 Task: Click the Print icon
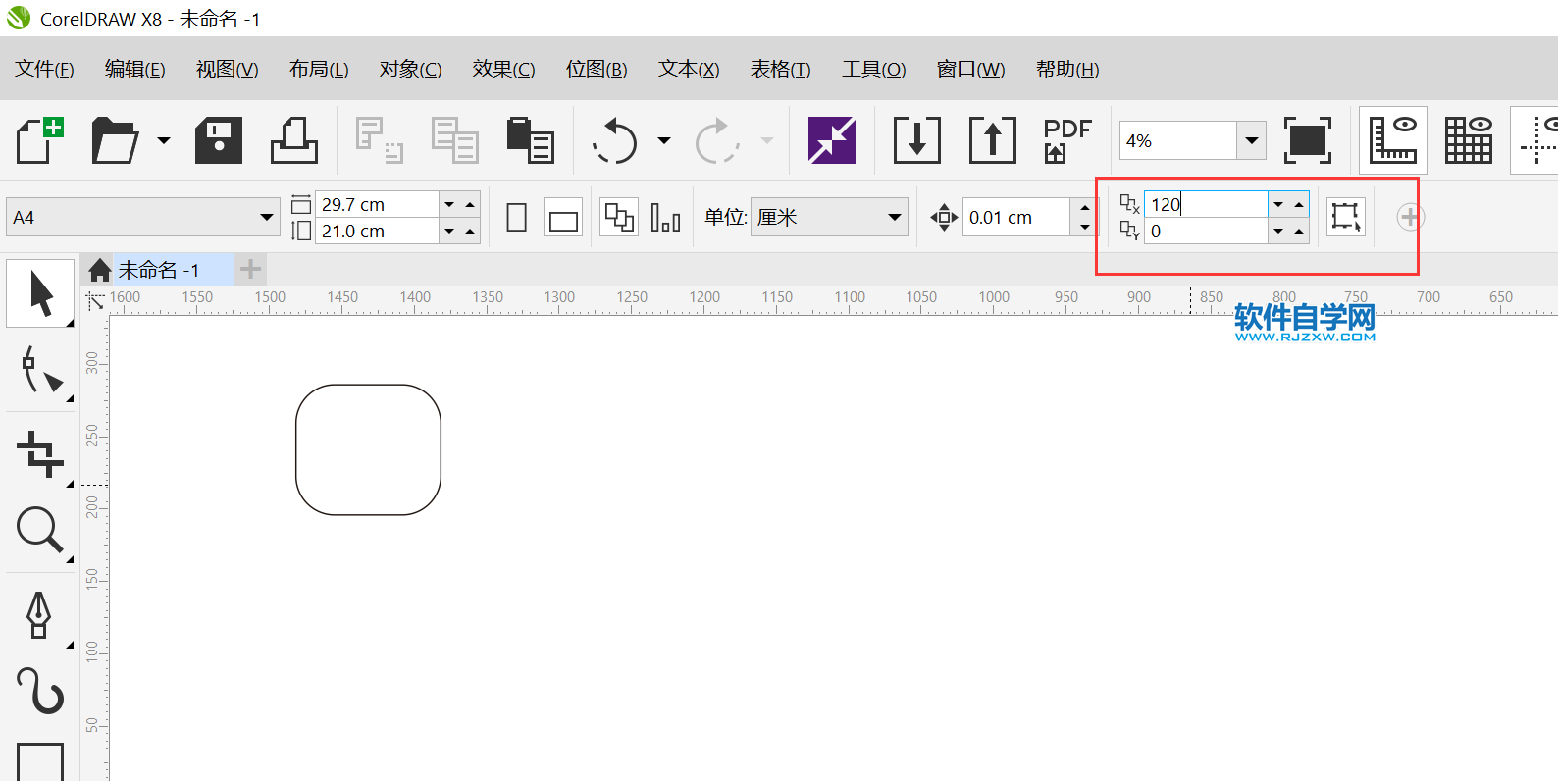point(293,140)
